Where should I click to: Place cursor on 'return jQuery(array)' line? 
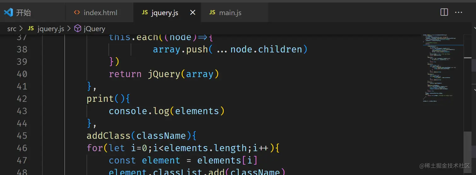tap(164, 74)
